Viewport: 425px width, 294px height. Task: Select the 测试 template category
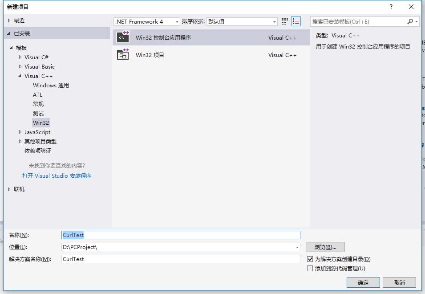coord(38,114)
